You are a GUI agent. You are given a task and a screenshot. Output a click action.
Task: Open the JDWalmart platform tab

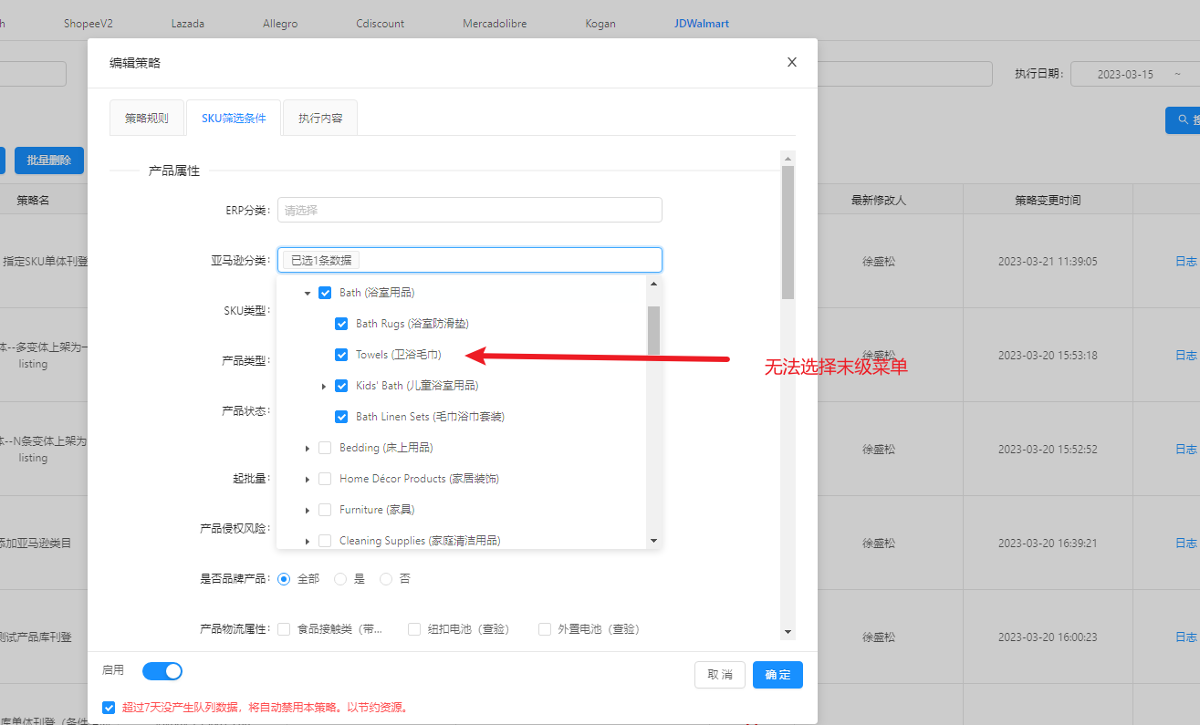(x=702, y=24)
